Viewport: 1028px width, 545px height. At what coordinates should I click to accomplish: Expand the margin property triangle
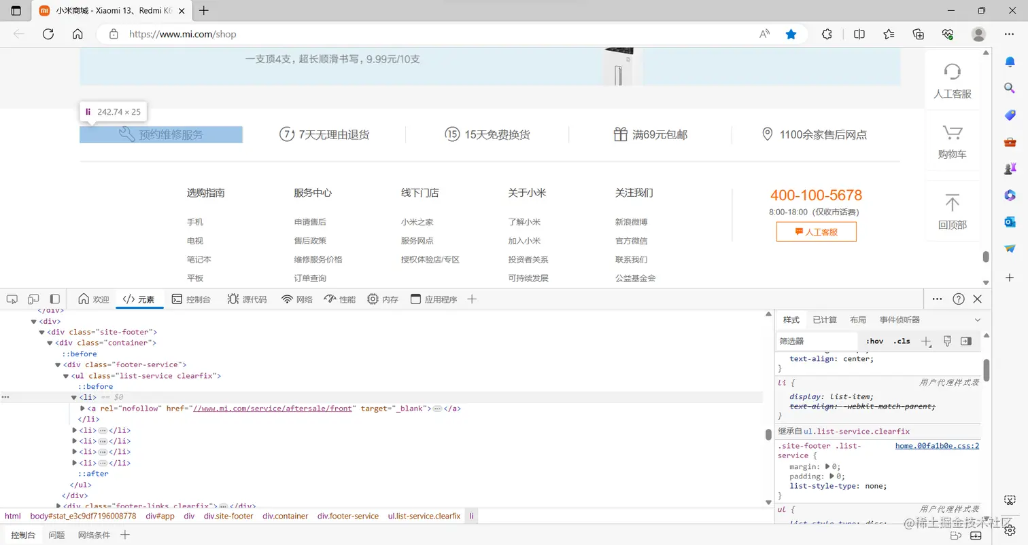[827, 467]
